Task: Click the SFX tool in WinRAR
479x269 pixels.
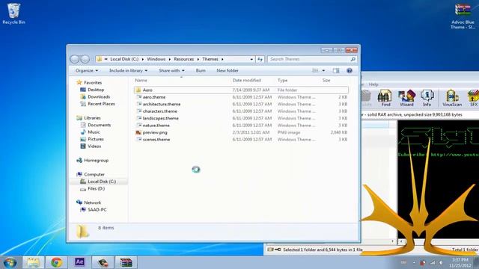Action: (473, 98)
